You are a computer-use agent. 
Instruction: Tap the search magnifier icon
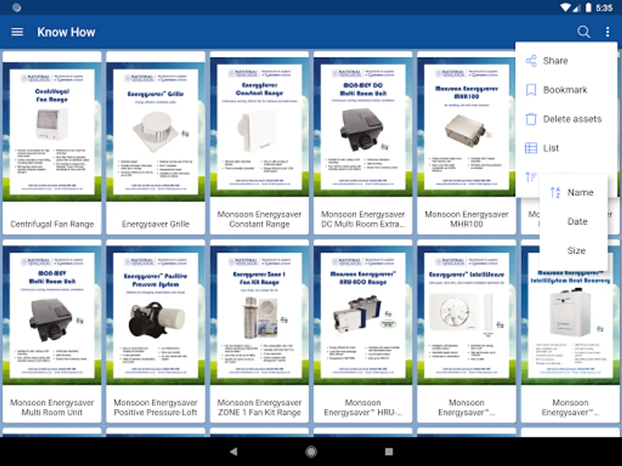(584, 32)
